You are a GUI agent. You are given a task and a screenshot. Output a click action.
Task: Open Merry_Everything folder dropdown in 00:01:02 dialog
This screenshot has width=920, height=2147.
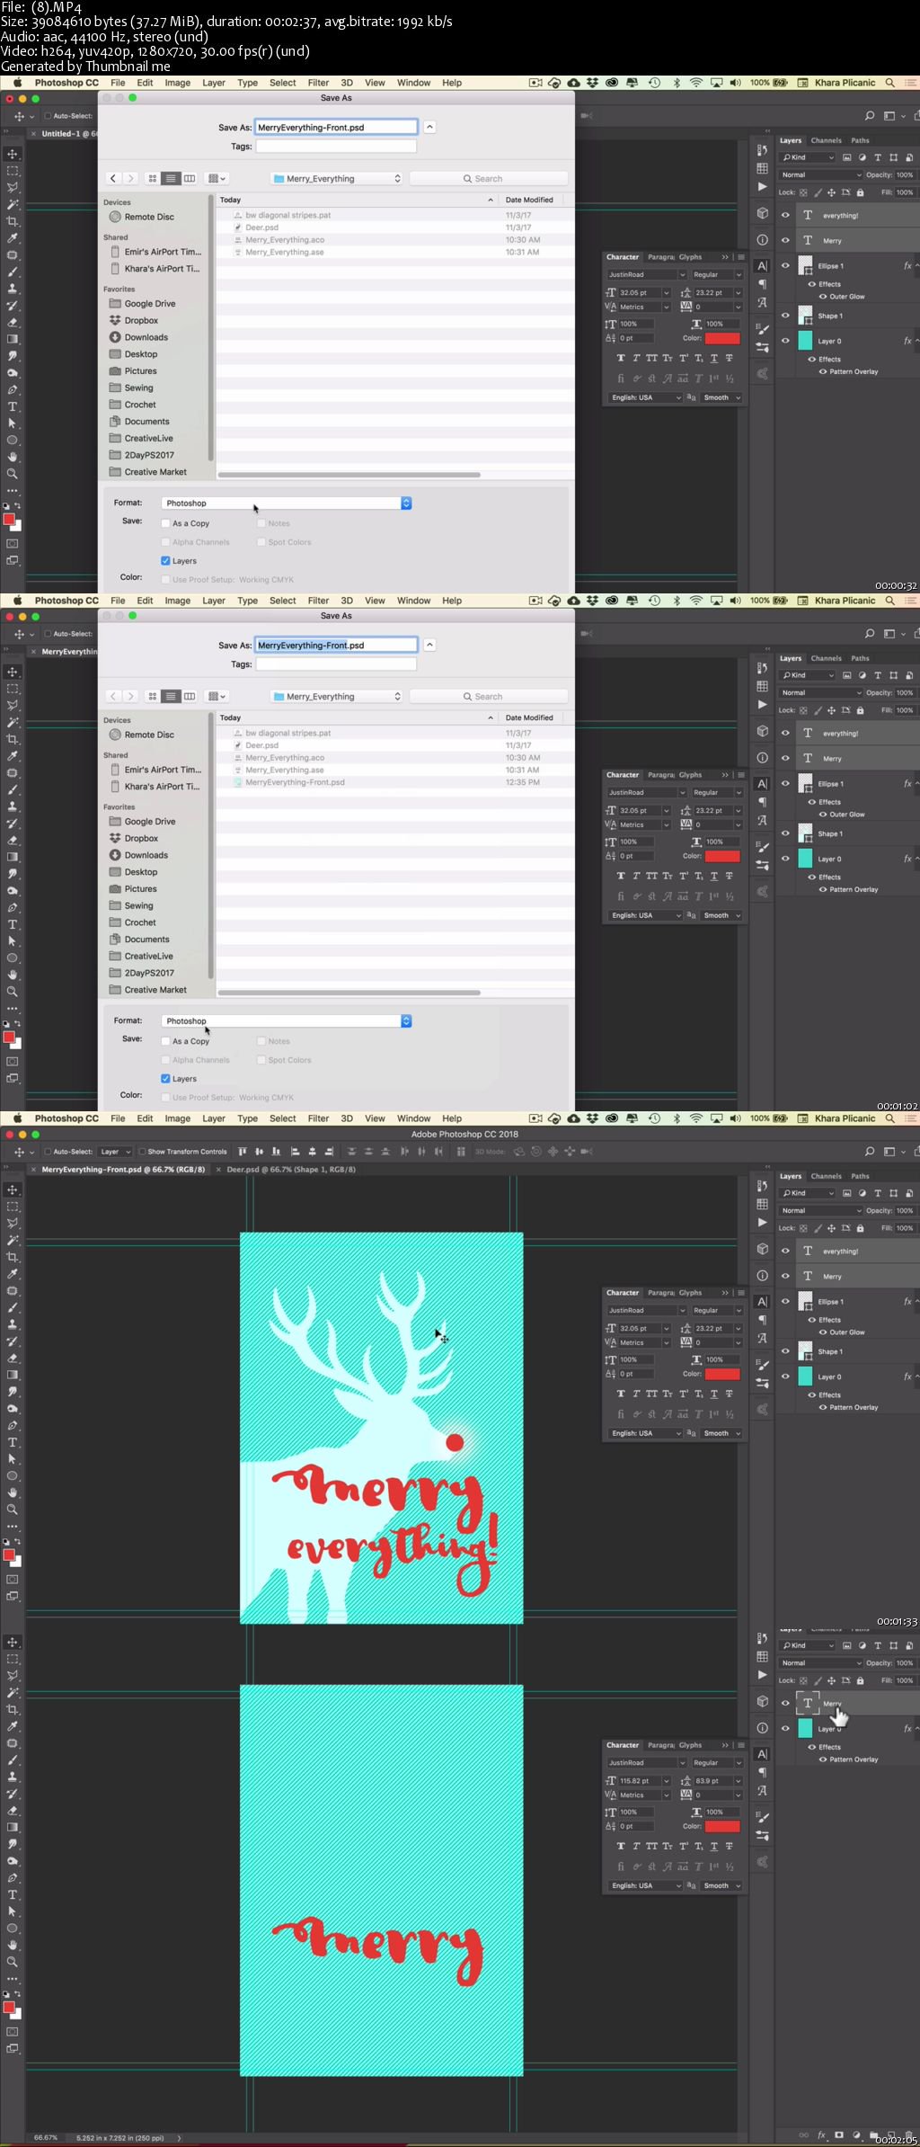[x=337, y=697]
